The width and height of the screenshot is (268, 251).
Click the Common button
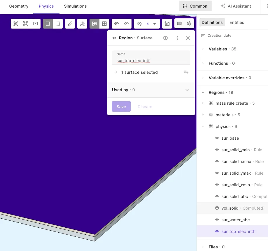[x=195, y=6]
